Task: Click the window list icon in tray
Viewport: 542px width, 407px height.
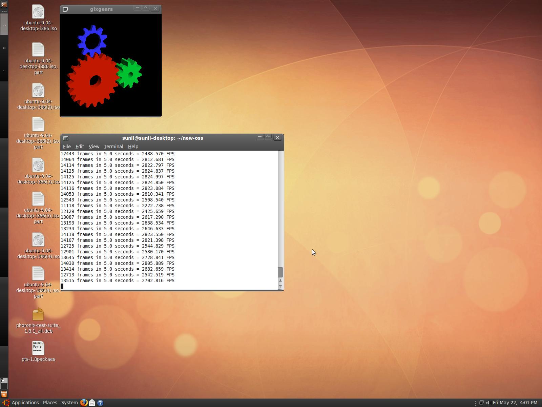Action: [x=481, y=403]
